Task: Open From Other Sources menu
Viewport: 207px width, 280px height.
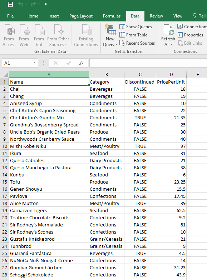Action: tap(58, 35)
